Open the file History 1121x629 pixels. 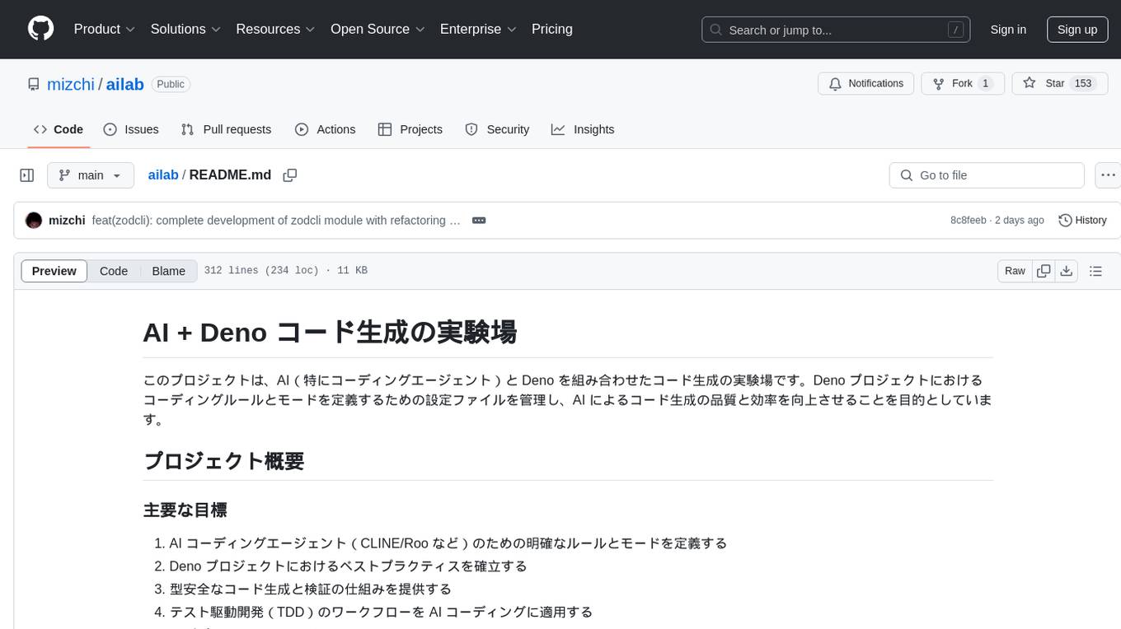coord(1082,220)
